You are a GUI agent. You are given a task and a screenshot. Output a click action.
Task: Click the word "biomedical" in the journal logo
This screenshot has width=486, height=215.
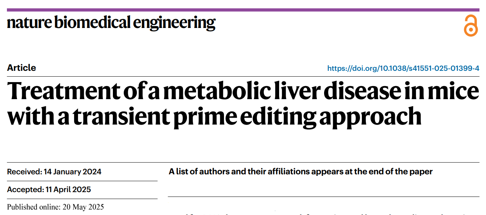tap(92, 23)
